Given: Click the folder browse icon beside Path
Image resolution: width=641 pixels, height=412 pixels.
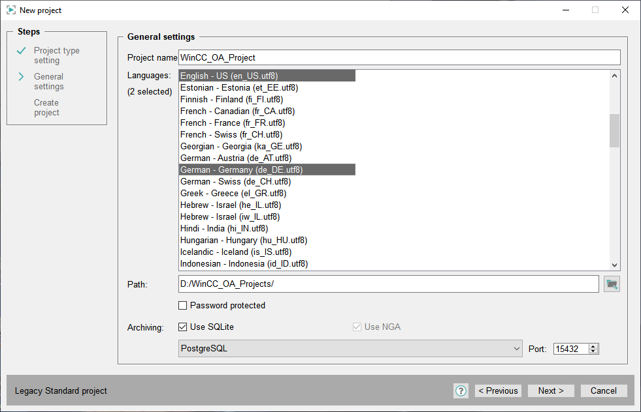Looking at the screenshot, I should (x=612, y=284).
